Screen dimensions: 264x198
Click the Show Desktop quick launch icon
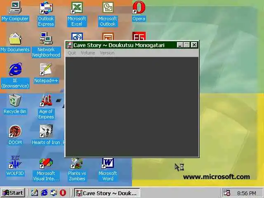coord(35,193)
